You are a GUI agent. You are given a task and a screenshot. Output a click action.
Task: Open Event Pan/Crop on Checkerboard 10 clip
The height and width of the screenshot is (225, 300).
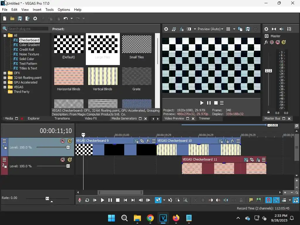226,141
